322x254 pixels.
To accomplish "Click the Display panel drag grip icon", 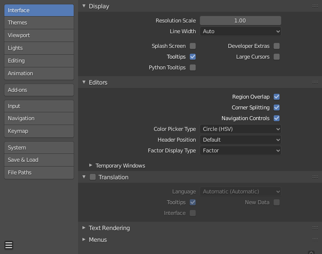I will point(315,6).
